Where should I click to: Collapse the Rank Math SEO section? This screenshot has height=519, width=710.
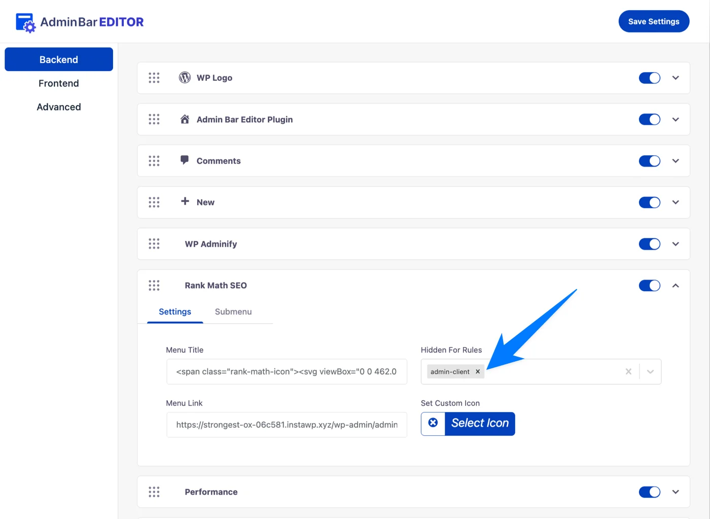676,285
